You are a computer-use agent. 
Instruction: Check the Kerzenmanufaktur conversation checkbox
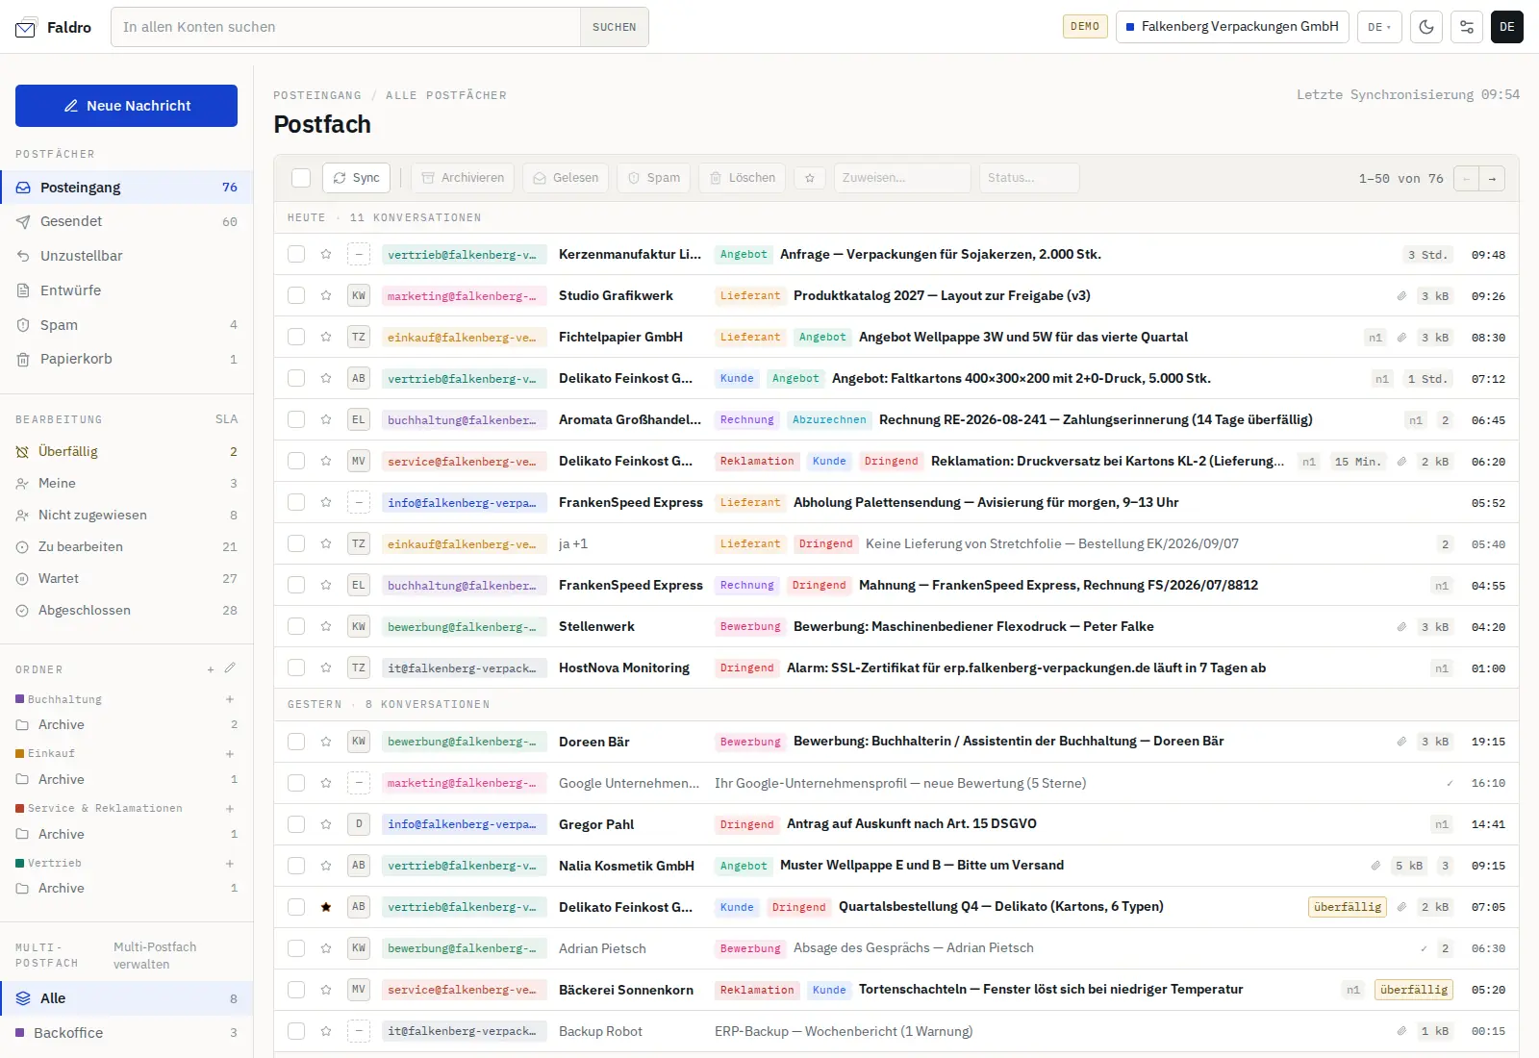tap(296, 254)
